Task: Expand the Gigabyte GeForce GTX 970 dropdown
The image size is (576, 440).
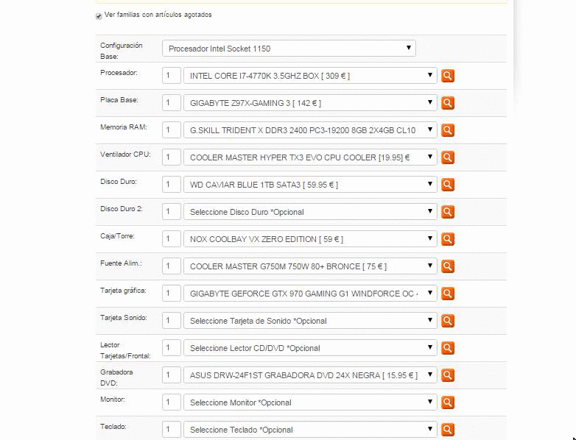Action: coord(310,294)
